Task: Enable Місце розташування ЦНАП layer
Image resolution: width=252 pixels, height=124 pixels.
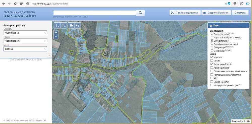Action: [x=212, y=85]
